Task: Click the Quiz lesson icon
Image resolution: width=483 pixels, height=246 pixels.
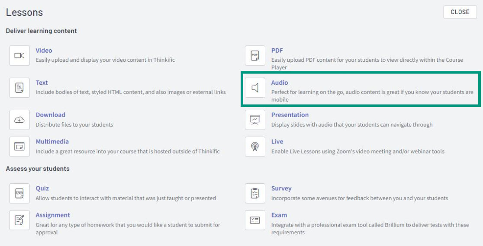Action: (19, 193)
